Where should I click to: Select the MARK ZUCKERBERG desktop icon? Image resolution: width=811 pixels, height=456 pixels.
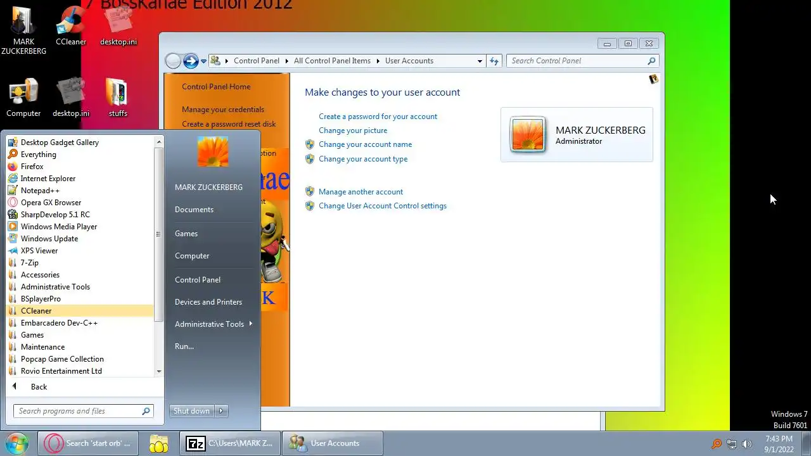point(23,30)
